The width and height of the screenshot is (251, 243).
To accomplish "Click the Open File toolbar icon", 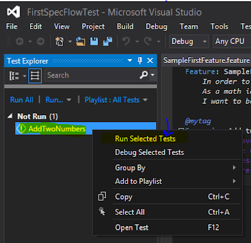I will (x=80, y=42).
